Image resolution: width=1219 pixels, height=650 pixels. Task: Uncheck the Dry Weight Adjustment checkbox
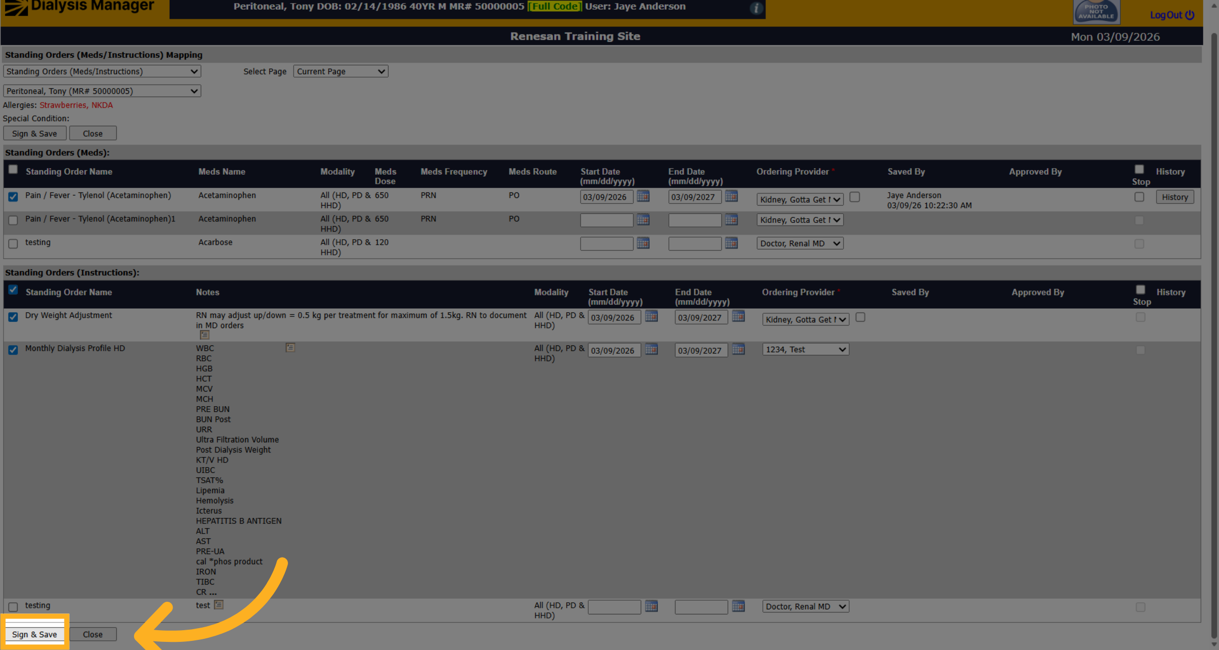click(x=13, y=317)
